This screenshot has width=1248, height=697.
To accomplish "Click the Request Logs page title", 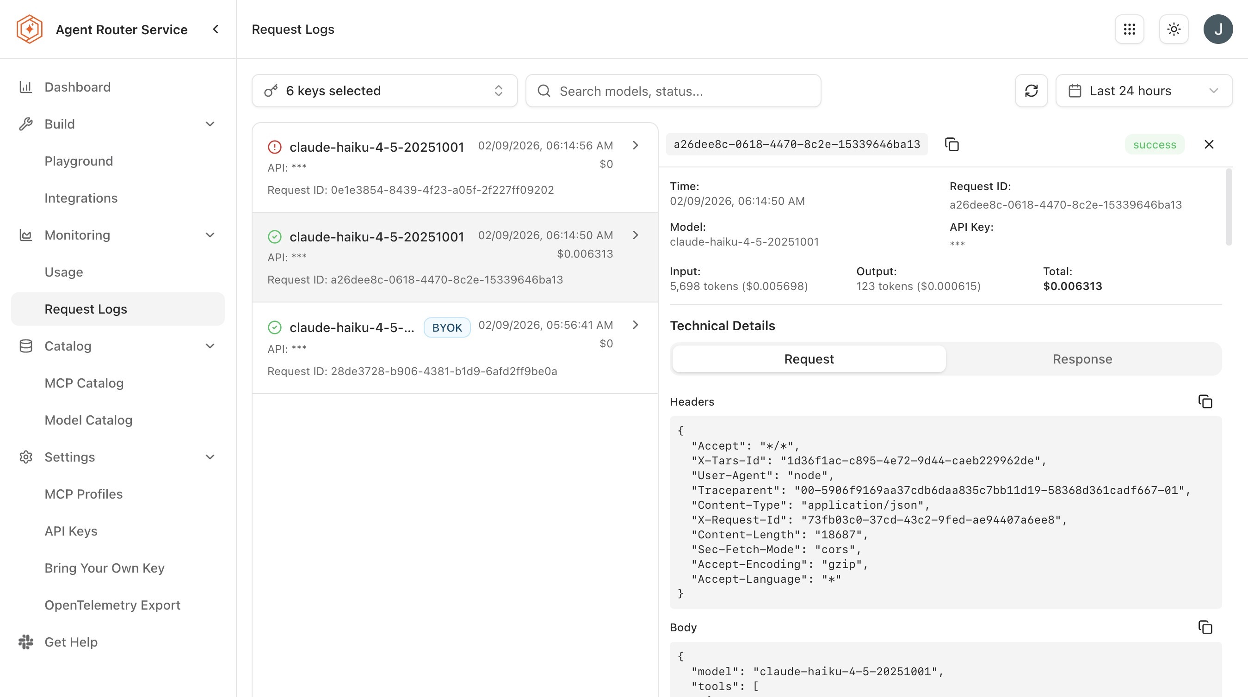I will (293, 29).
